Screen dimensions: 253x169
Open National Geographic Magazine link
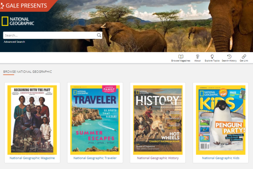pyautogui.click(x=32, y=158)
